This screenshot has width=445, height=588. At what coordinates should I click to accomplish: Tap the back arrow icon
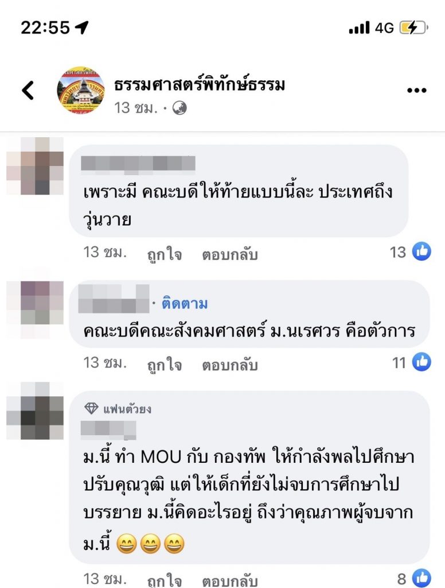point(28,90)
